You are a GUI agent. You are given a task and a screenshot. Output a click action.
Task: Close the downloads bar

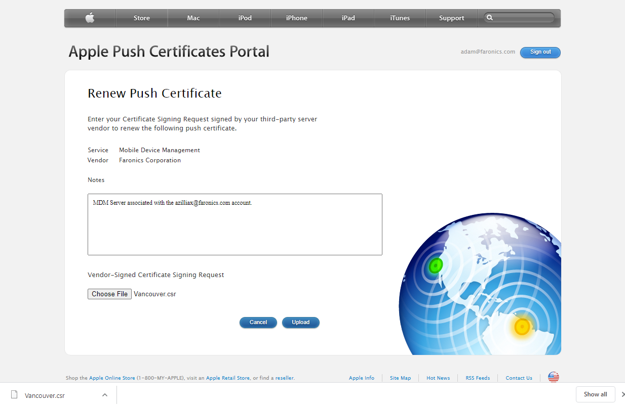pos(622,394)
